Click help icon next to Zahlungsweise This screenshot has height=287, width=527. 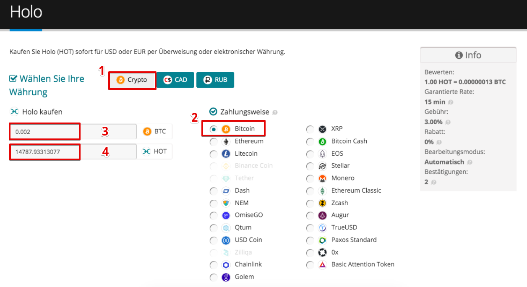tap(275, 112)
